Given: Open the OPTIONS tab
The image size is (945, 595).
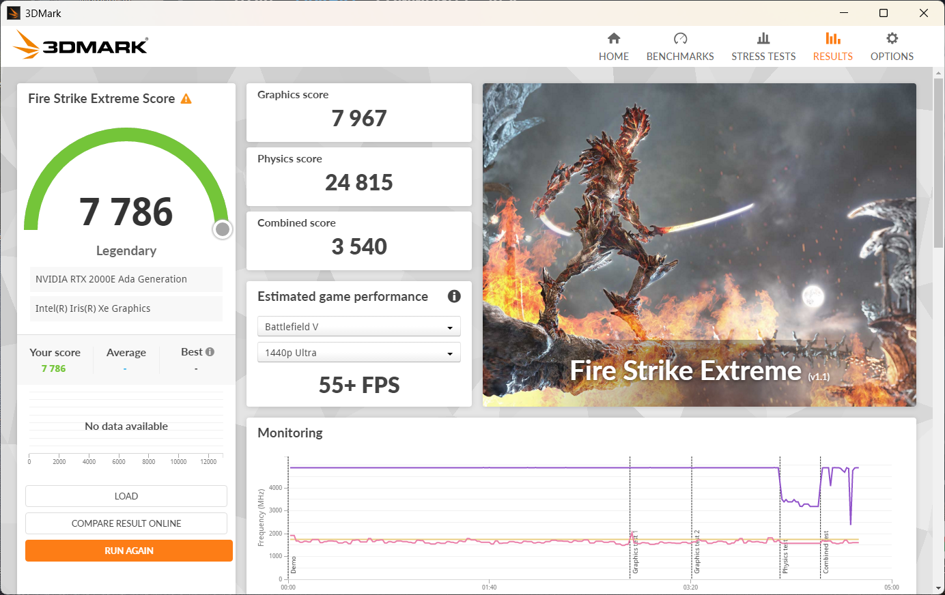Looking at the screenshot, I should click(892, 47).
